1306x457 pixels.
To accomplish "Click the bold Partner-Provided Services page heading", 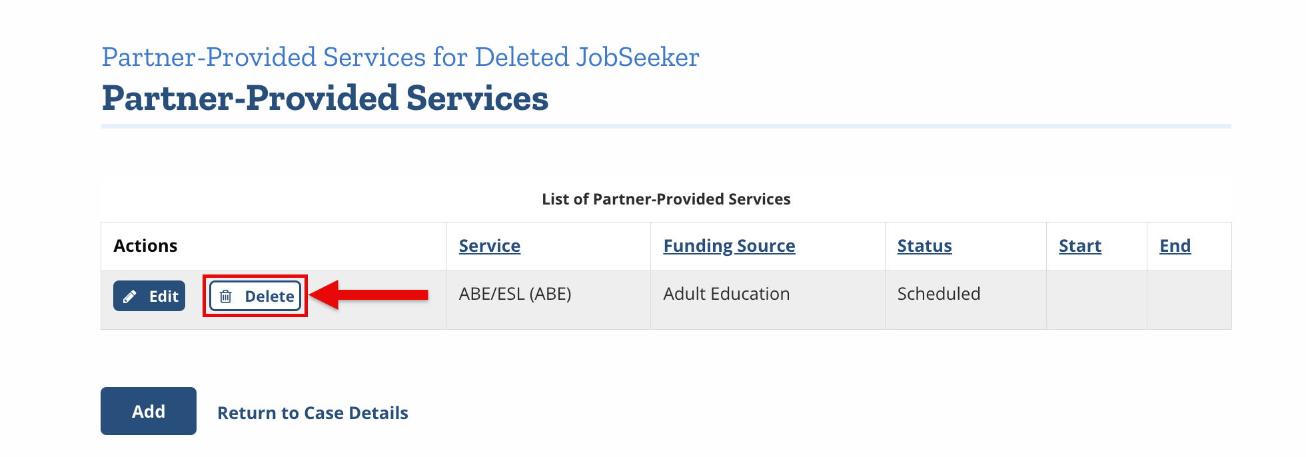I will (325, 98).
